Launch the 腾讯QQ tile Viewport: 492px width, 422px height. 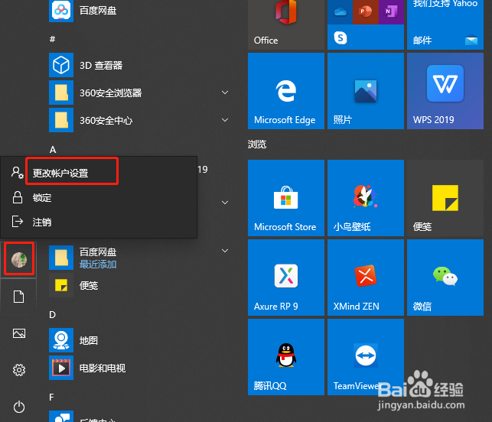(286, 357)
